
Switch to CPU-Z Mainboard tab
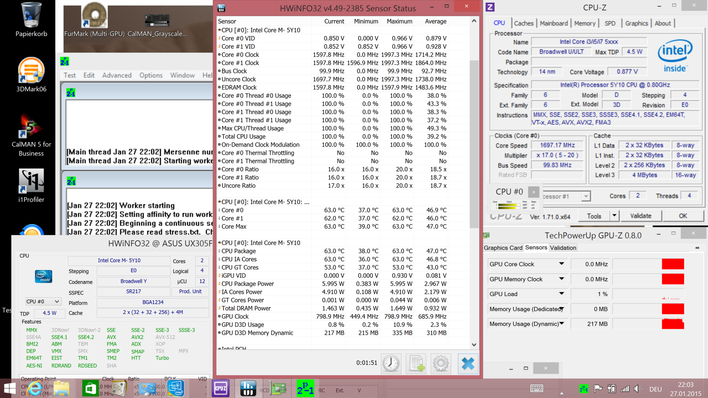click(x=554, y=23)
